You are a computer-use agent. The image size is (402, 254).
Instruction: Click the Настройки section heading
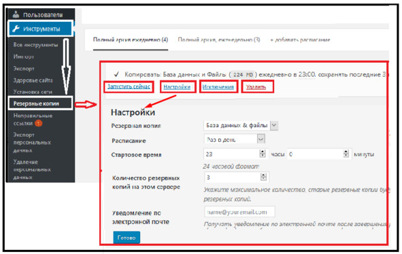pyautogui.click(x=133, y=112)
